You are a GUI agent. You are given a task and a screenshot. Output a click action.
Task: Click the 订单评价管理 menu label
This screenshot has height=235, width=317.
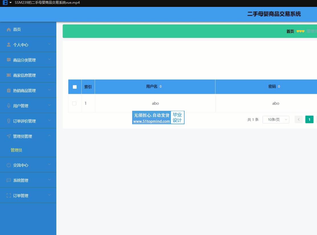[24, 121]
